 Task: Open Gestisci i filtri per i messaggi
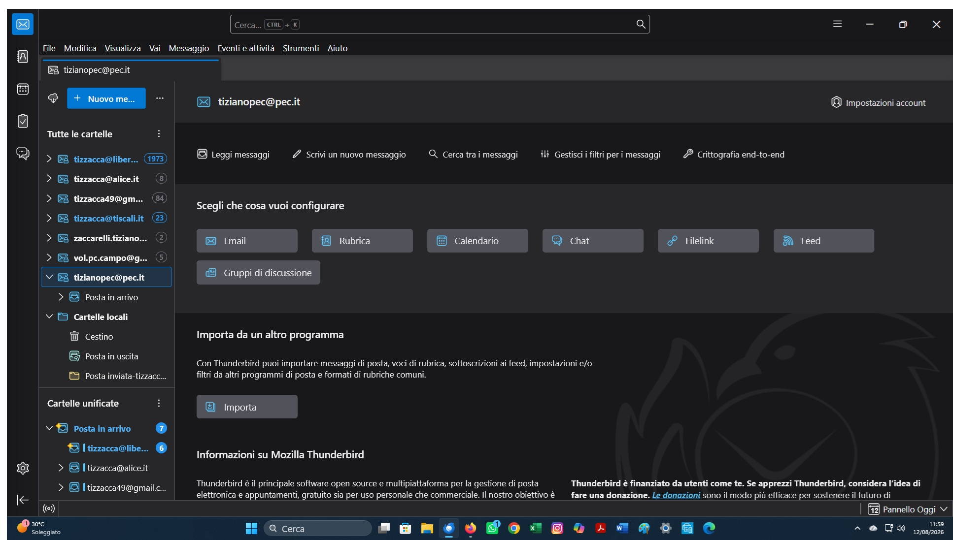point(600,155)
